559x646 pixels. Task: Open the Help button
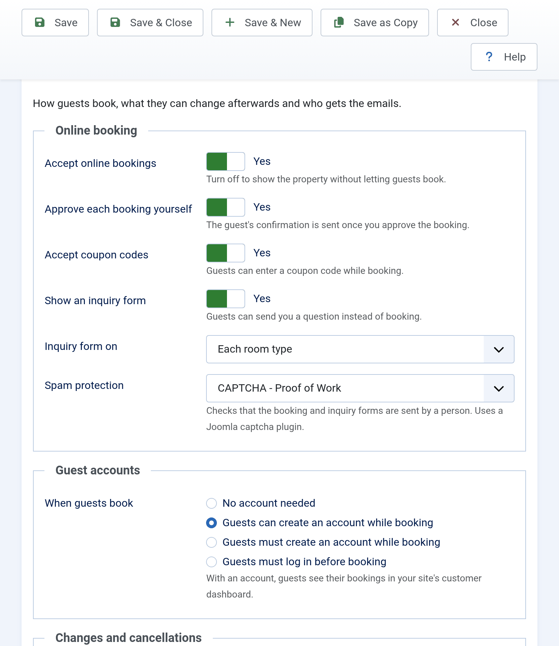tap(504, 57)
